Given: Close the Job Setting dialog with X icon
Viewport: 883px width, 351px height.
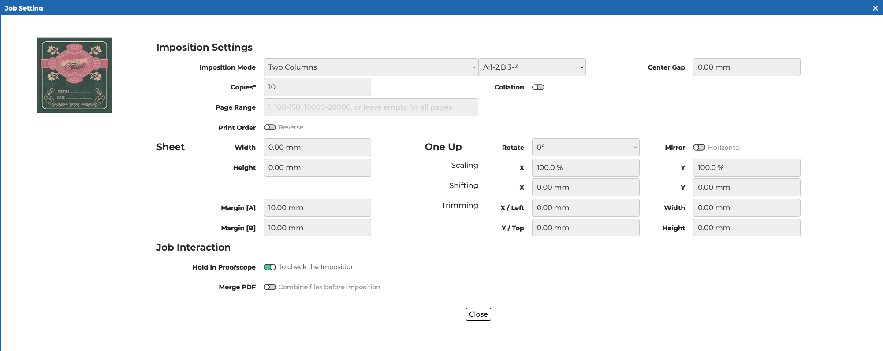Looking at the screenshot, I should click(x=875, y=8).
